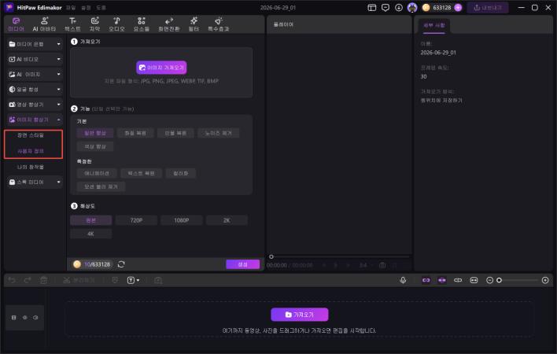Image resolution: width=557 pixels, height=354 pixels.
Task: Select the 2K resolution option
Action: (227, 220)
